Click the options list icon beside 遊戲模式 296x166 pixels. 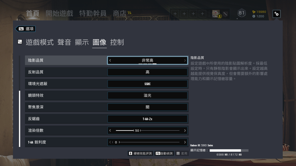pos(20,42)
